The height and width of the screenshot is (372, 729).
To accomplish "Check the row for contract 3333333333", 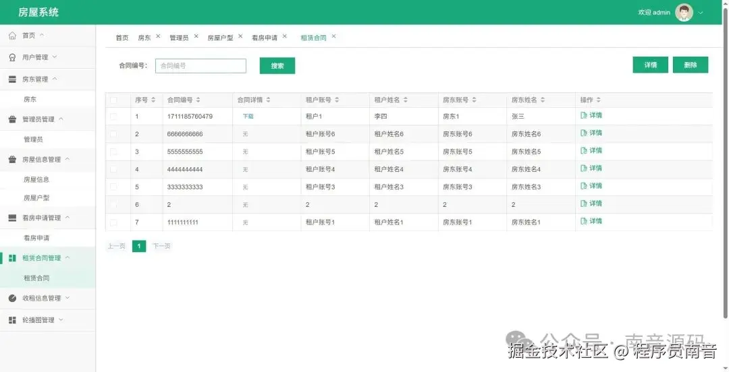I will [x=113, y=187].
